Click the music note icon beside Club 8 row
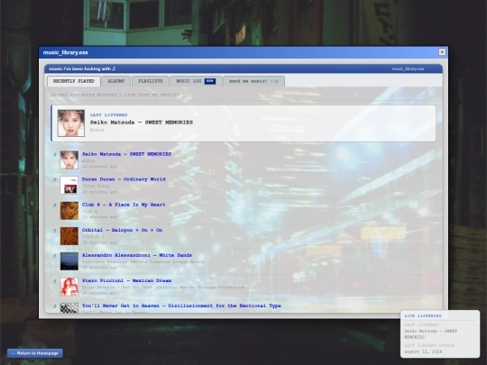This screenshot has width=487, height=365. click(x=55, y=205)
